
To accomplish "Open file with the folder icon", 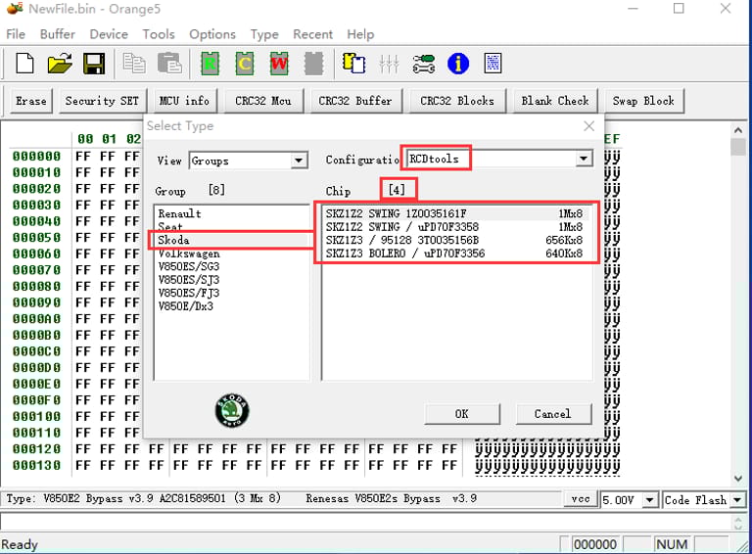I will pyautogui.click(x=60, y=64).
